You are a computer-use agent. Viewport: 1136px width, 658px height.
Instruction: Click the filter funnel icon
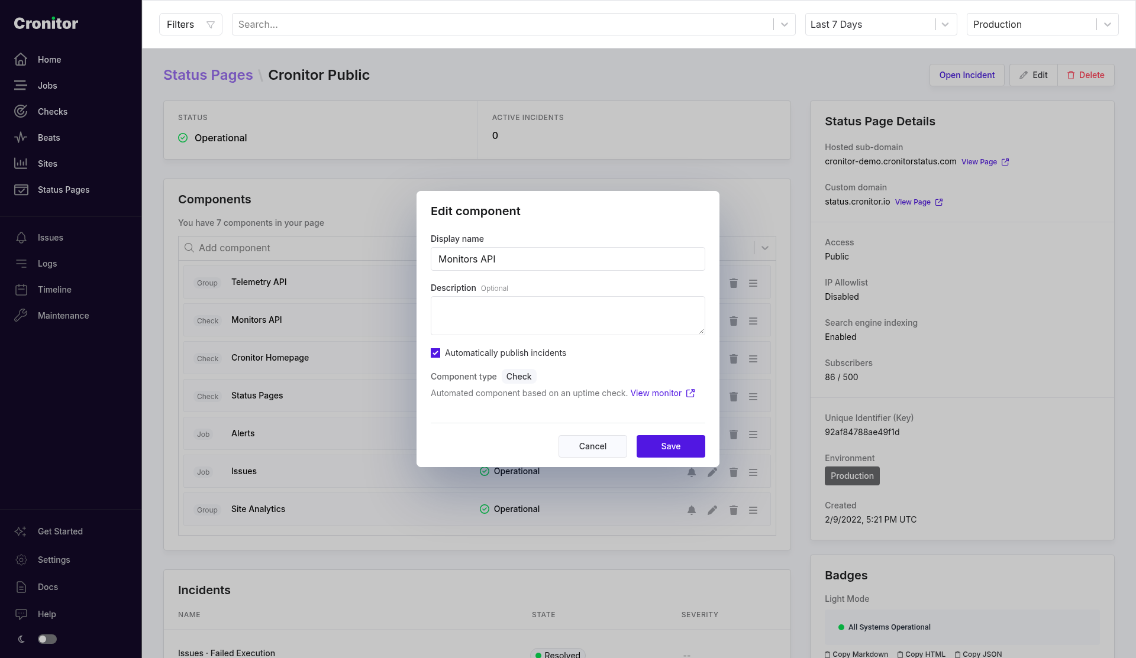(211, 25)
